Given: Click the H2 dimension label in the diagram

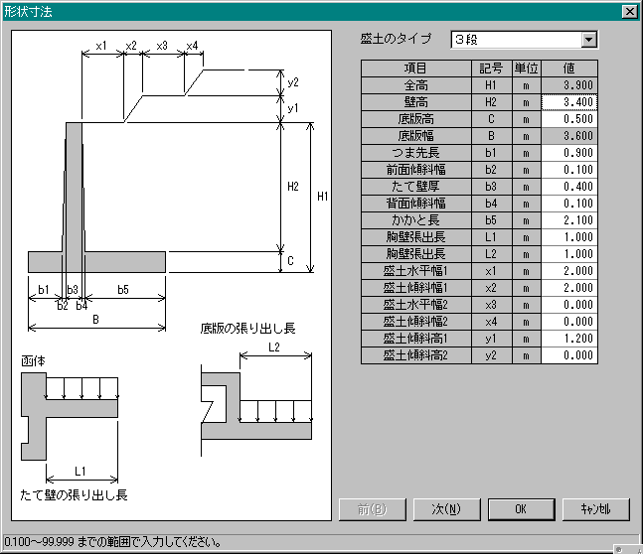Looking at the screenshot, I should [x=293, y=187].
